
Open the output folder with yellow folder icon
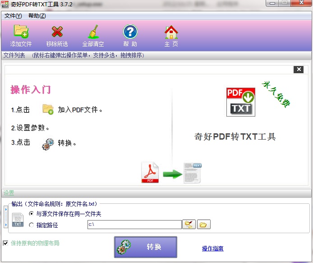[x=204, y=225]
